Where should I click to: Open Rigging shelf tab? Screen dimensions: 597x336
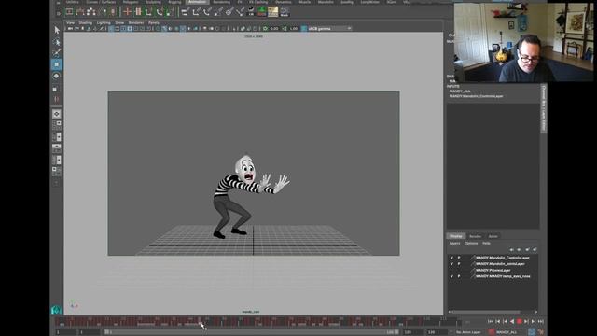point(174,2)
